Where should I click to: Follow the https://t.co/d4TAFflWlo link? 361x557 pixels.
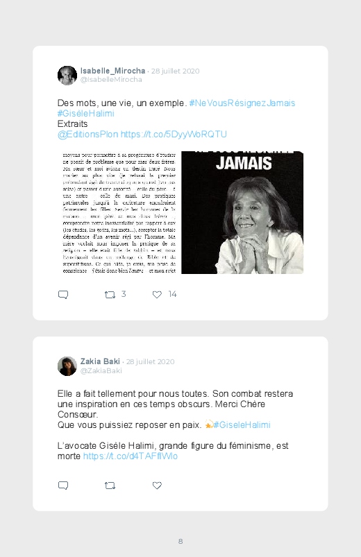(131, 456)
